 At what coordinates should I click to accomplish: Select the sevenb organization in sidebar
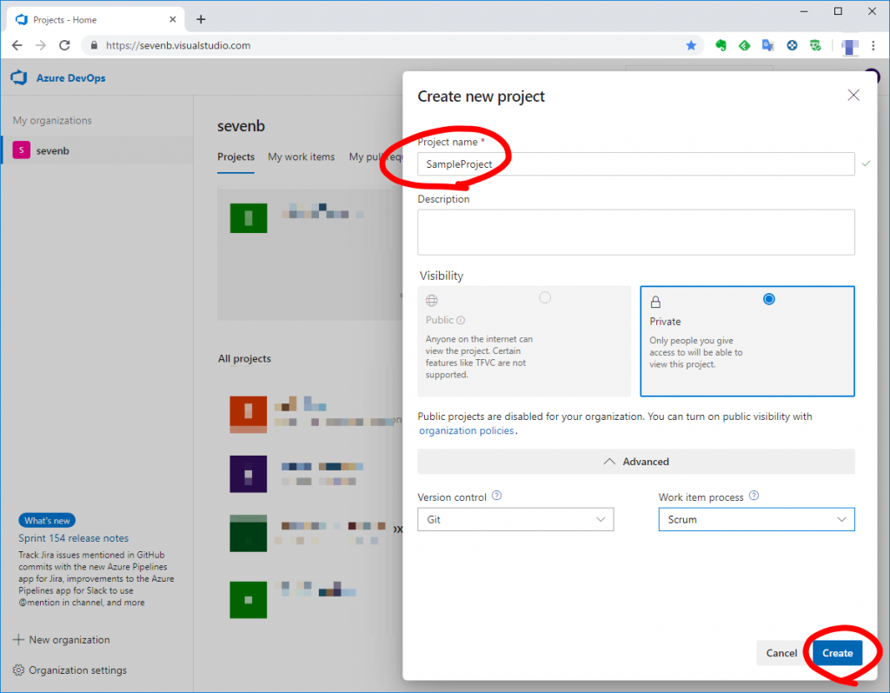click(97, 150)
